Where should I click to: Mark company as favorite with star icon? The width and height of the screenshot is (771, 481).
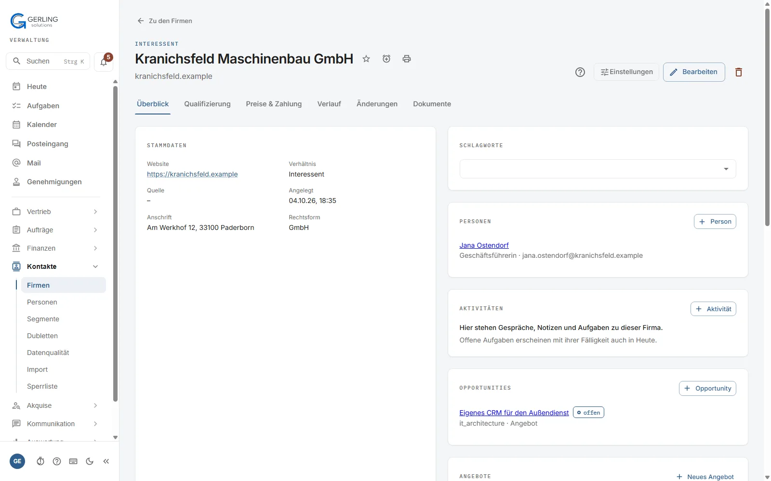coord(366,59)
